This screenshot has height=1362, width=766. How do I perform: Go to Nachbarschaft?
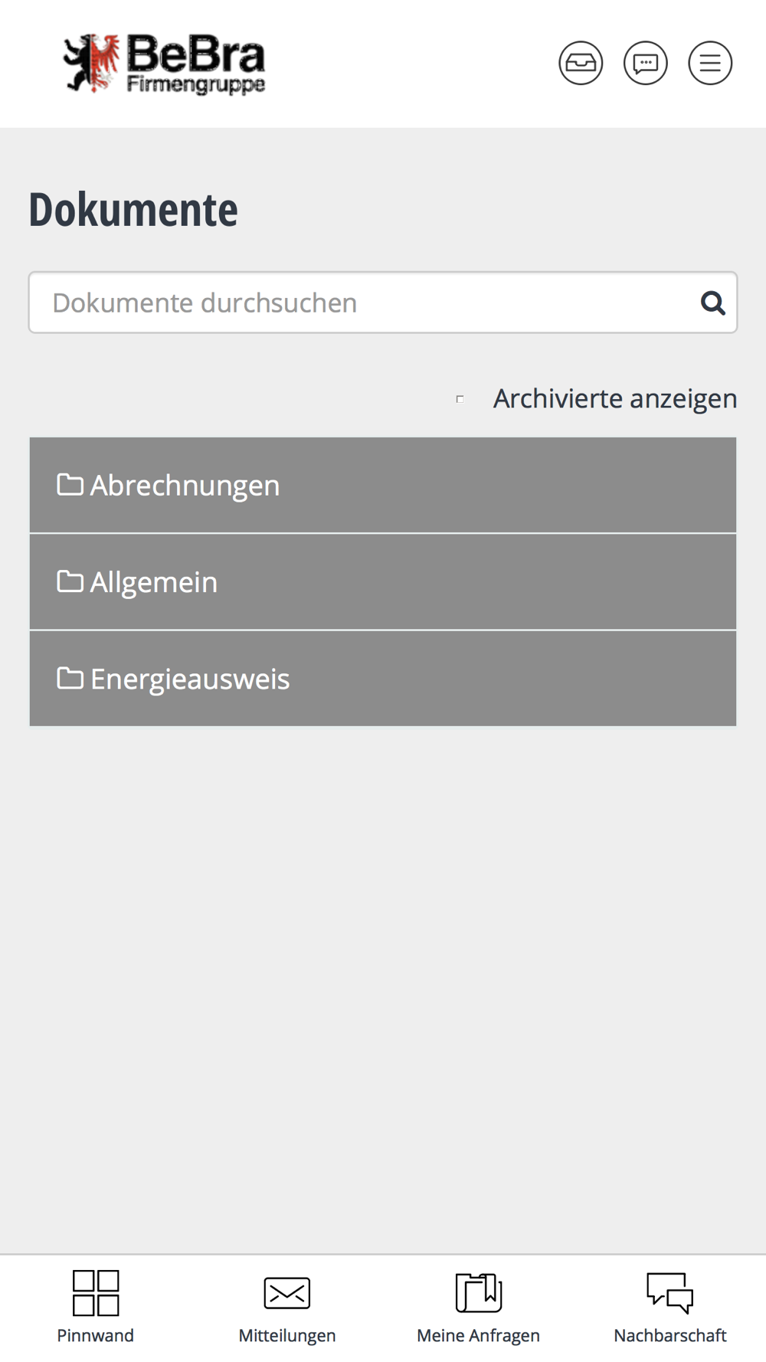click(x=670, y=1335)
